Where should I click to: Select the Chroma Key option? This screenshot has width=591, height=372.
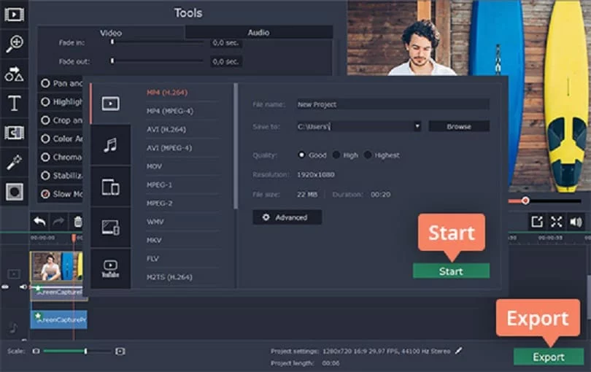coord(61,157)
